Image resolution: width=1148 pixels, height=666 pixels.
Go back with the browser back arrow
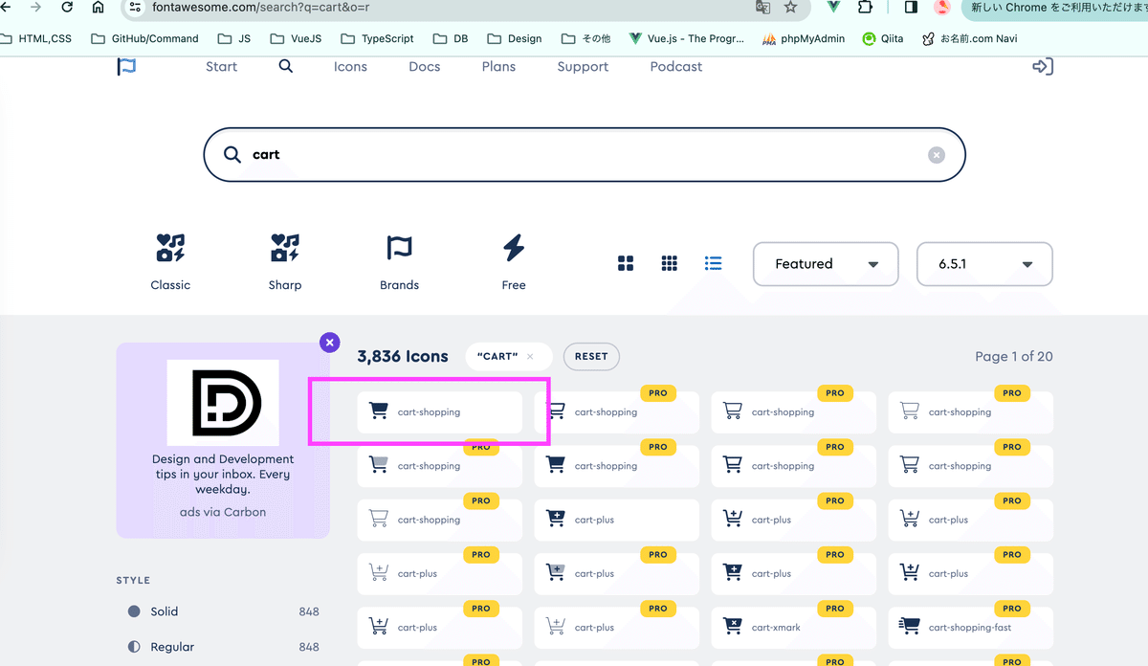[x=5, y=7]
